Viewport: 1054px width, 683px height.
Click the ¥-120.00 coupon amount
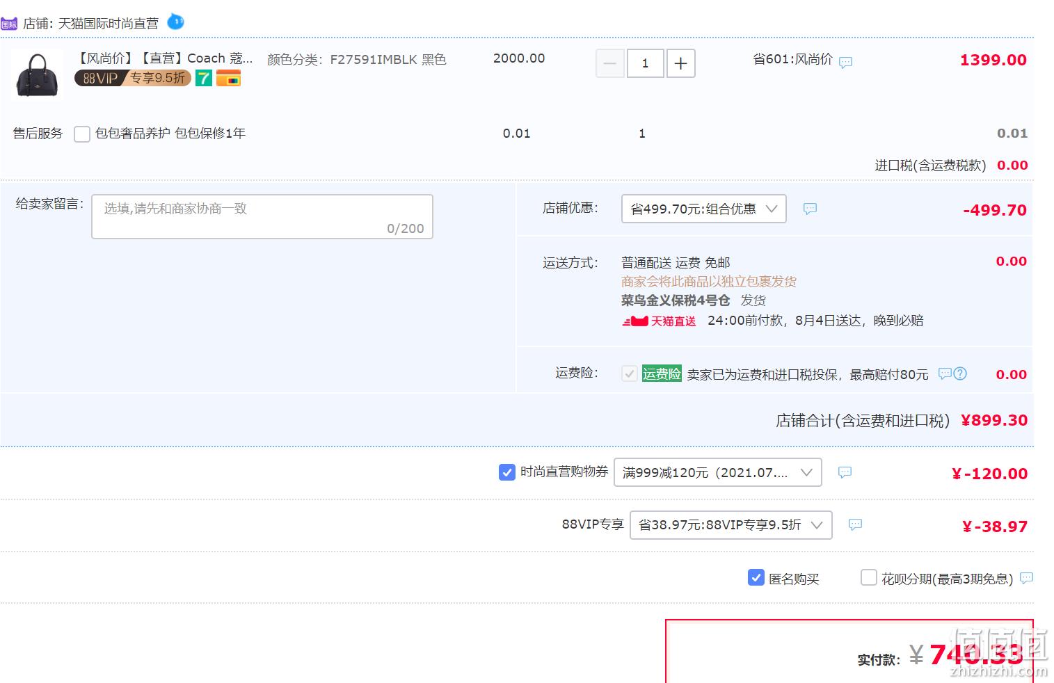(989, 474)
